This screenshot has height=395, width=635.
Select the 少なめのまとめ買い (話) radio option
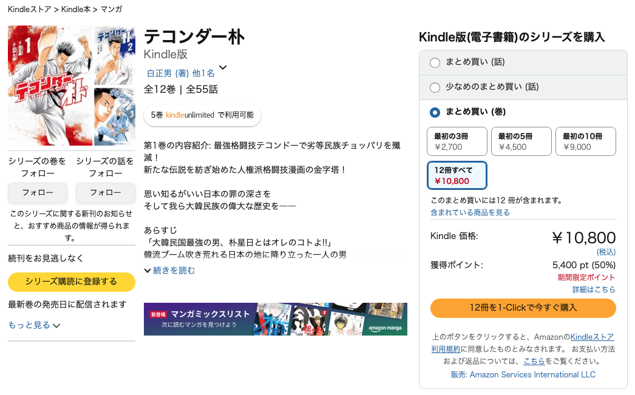(x=435, y=87)
